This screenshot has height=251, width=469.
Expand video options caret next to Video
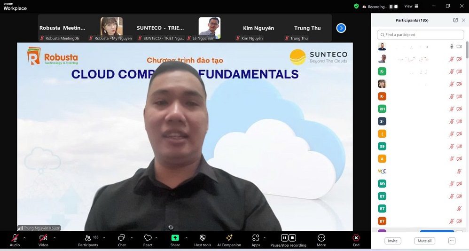coord(55,238)
